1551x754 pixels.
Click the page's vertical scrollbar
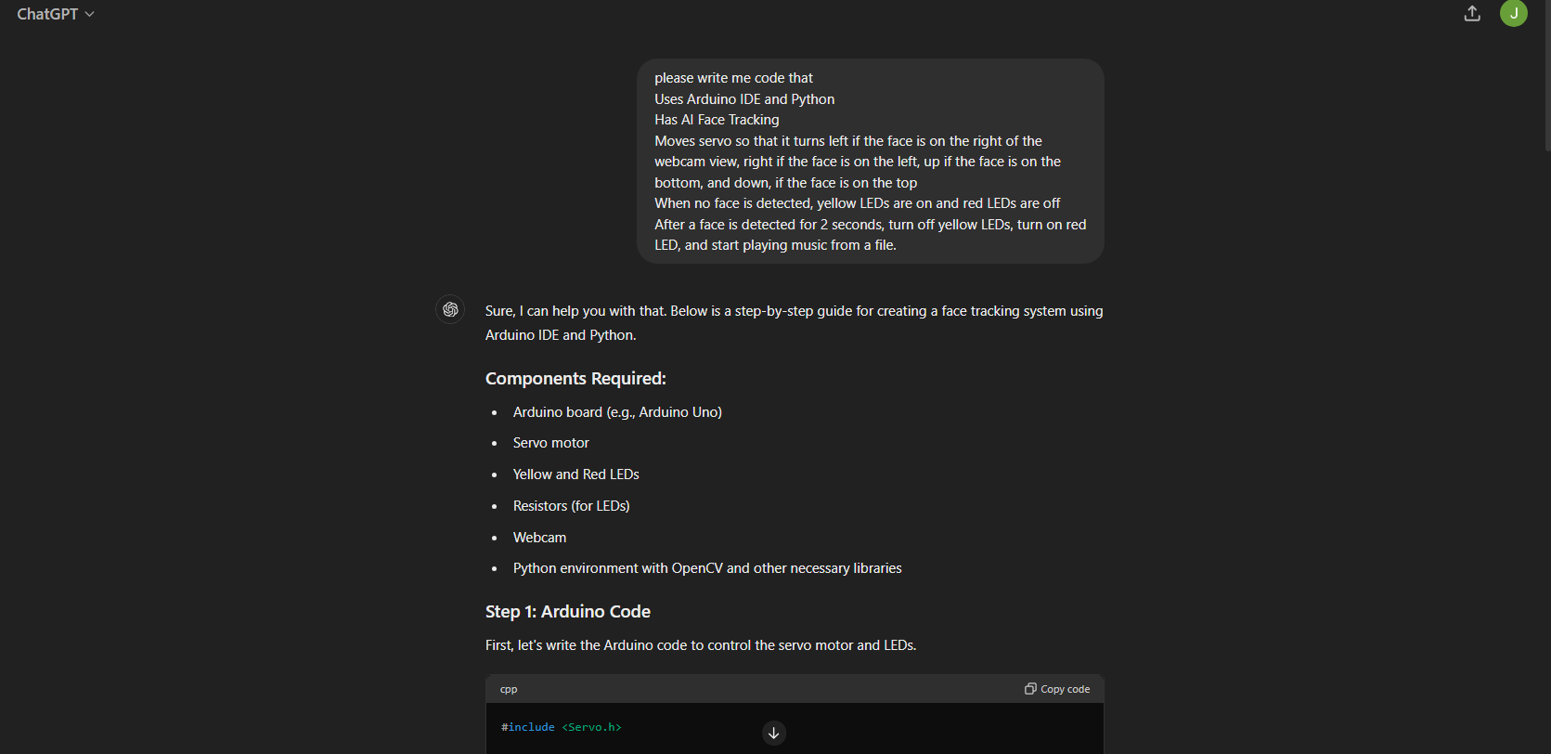pyautogui.click(x=1545, y=74)
